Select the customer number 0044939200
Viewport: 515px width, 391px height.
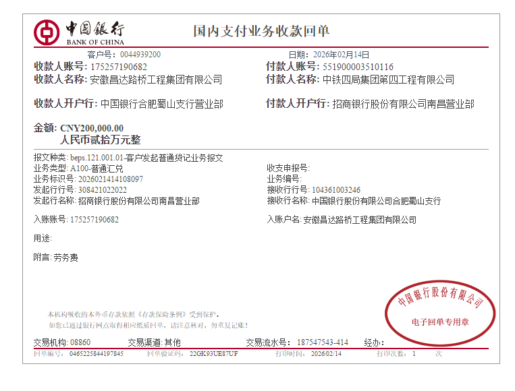click(x=140, y=55)
